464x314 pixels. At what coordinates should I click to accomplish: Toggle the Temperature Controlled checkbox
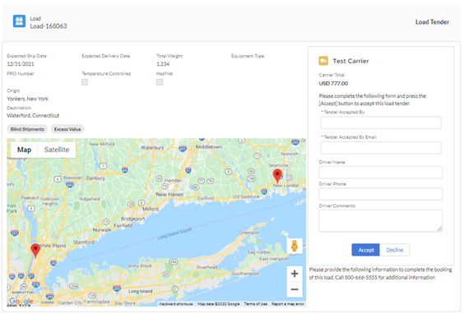click(85, 82)
